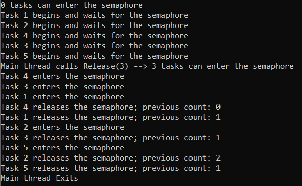This screenshot has height=186, width=302.
Task: Click 'Task 5 releases the semaphore' line
Action: click(x=111, y=169)
